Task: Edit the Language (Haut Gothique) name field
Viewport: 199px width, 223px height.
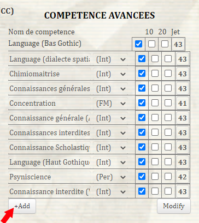Action: click(x=50, y=162)
